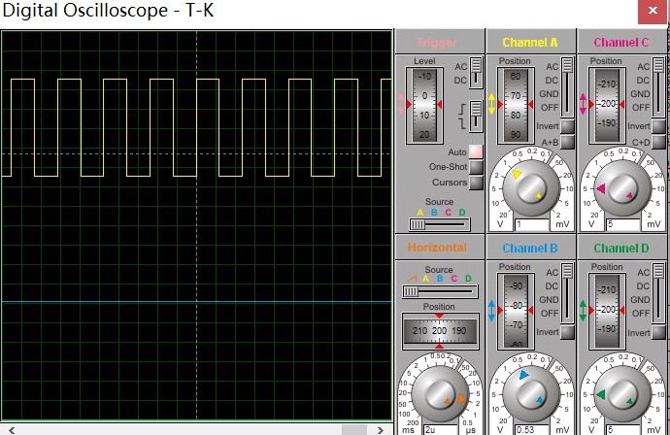Image resolution: width=670 pixels, height=435 pixels.
Task: Toggle Channel A Invert button
Action: pos(567,126)
